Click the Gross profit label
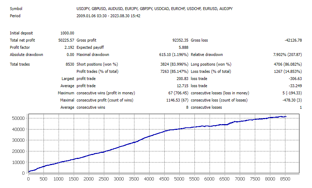Screen dimensions: 312x188 coord(86,40)
